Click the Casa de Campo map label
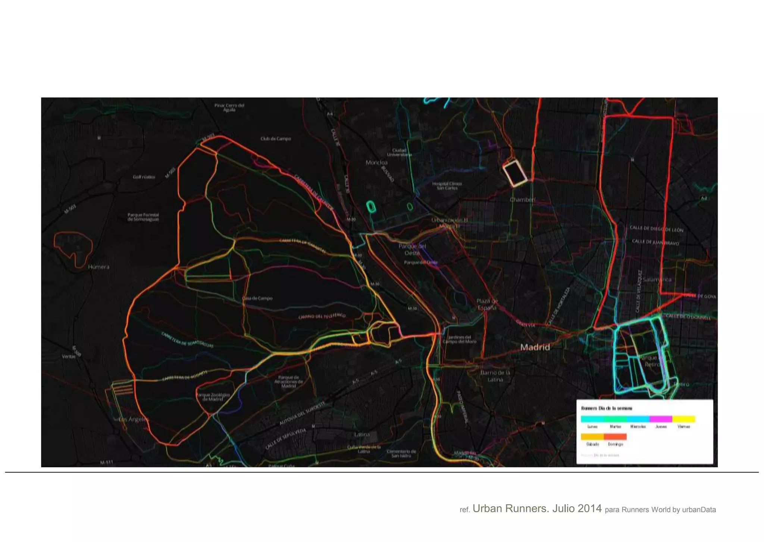 click(x=257, y=298)
